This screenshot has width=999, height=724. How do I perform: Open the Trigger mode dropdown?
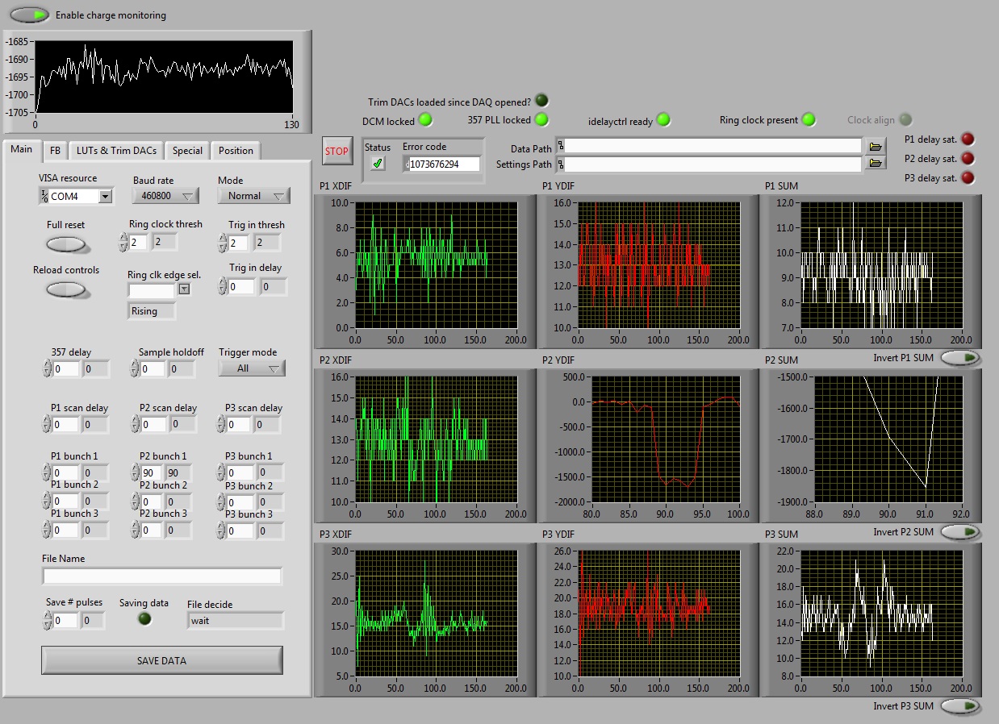(x=252, y=368)
